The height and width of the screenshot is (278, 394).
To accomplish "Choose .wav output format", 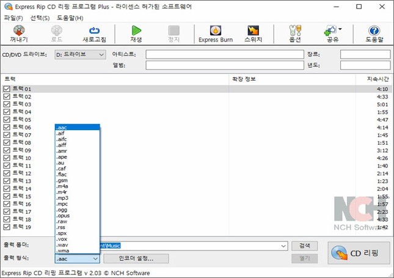I will [78, 245].
